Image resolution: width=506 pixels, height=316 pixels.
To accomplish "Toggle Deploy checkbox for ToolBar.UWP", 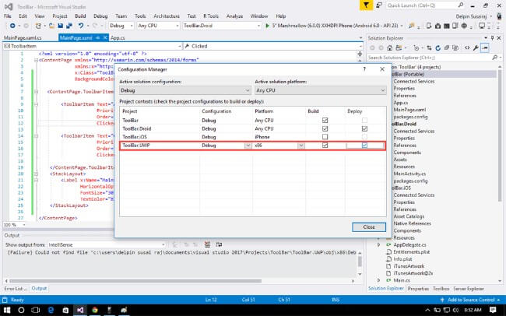I will (x=364, y=146).
